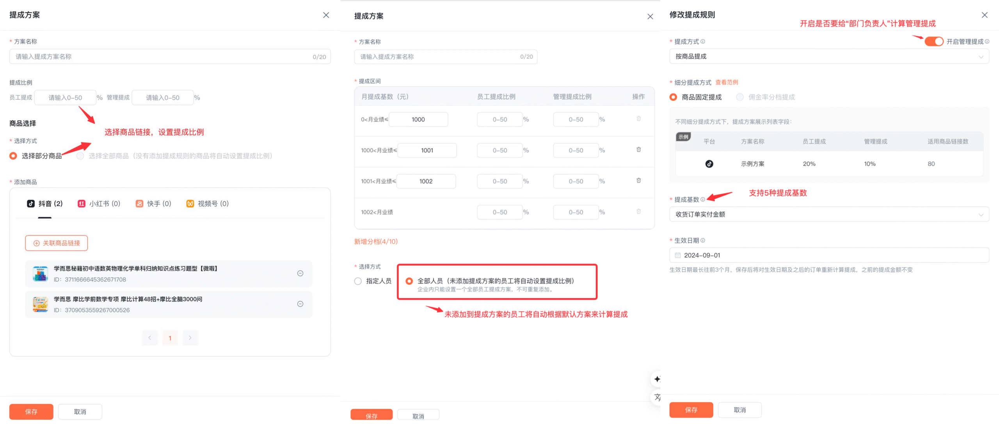The image size is (999, 424).
Task: Delete the 1001<月业绩≤1002 tier row
Action: click(638, 180)
